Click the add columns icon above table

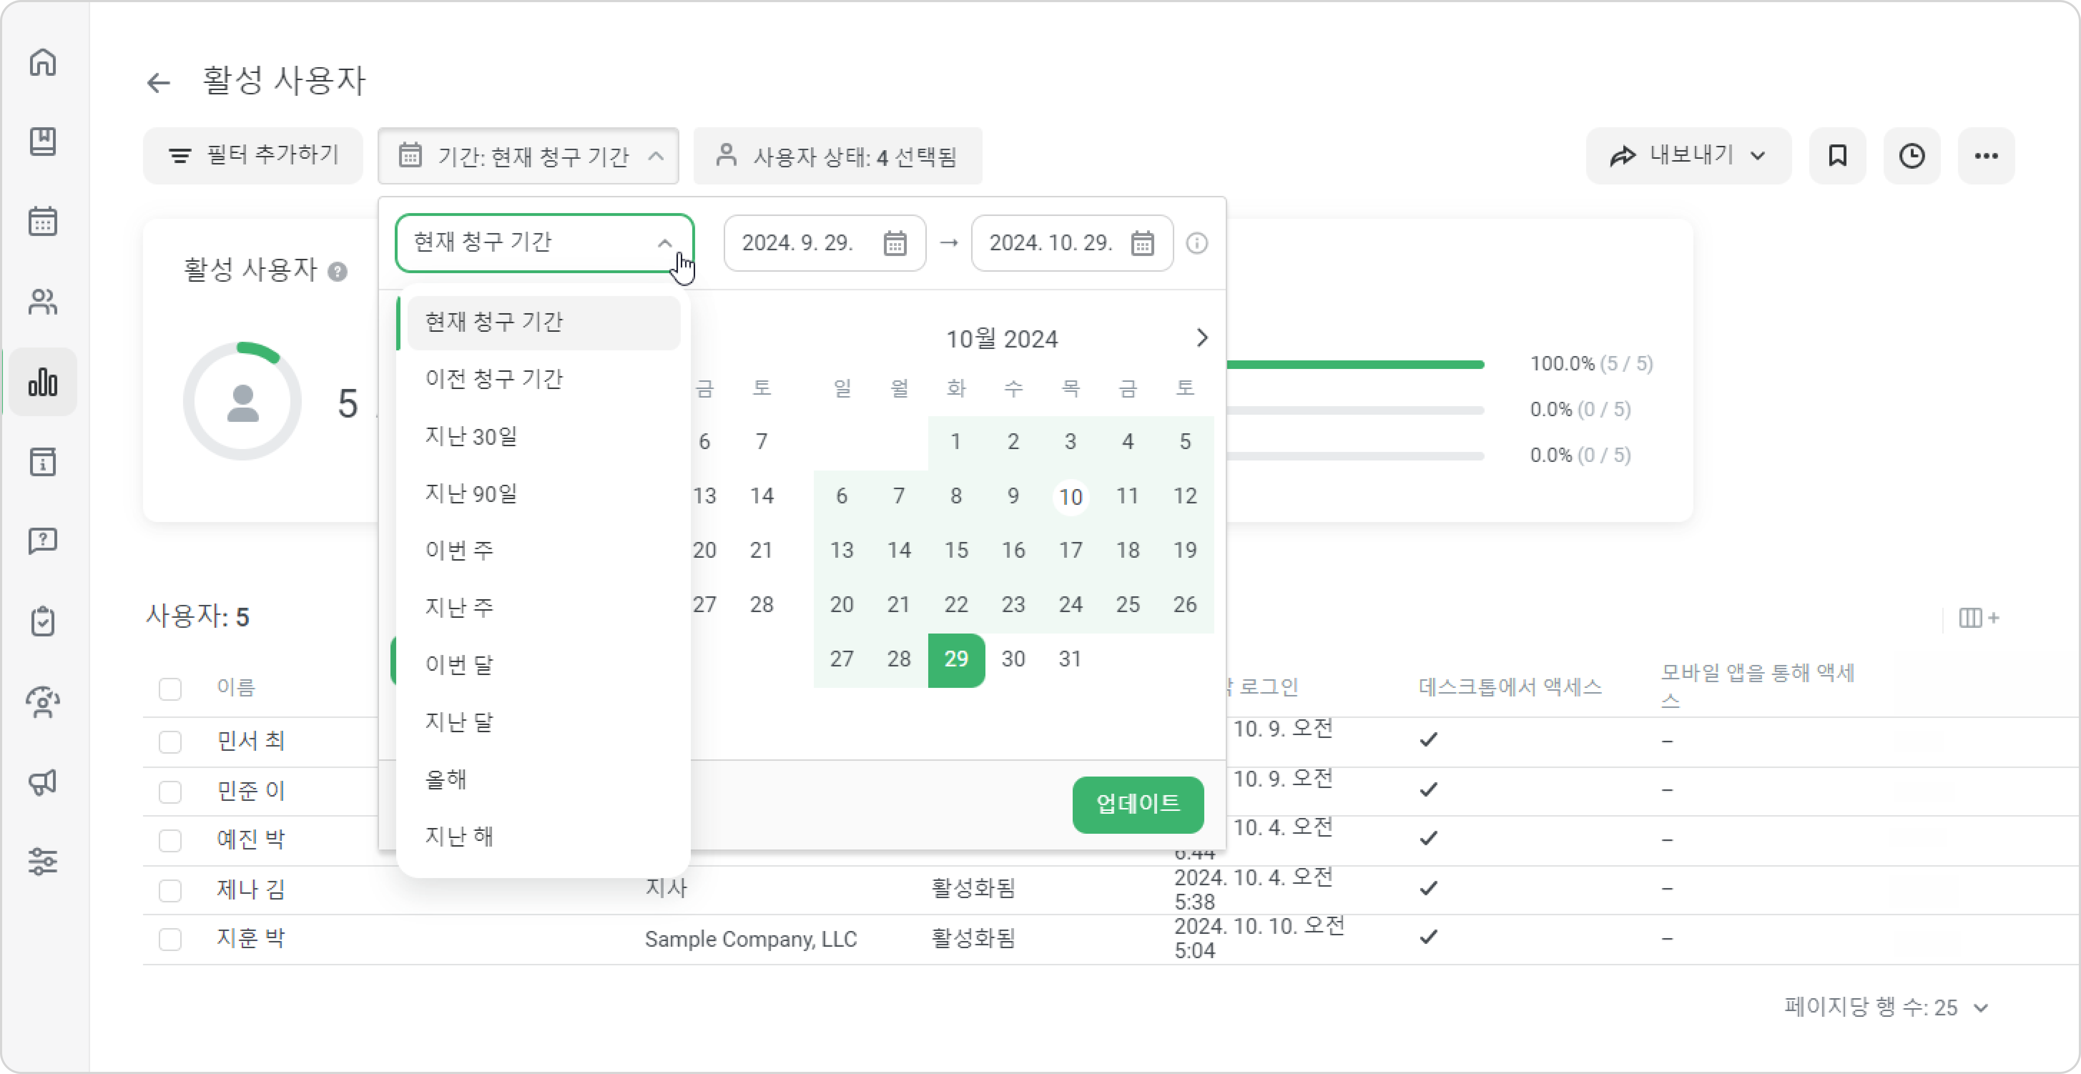pos(1978,618)
